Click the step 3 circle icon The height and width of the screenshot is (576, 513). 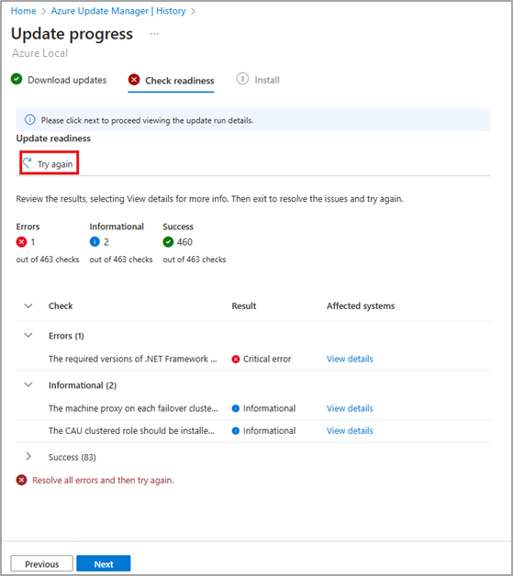(x=242, y=79)
